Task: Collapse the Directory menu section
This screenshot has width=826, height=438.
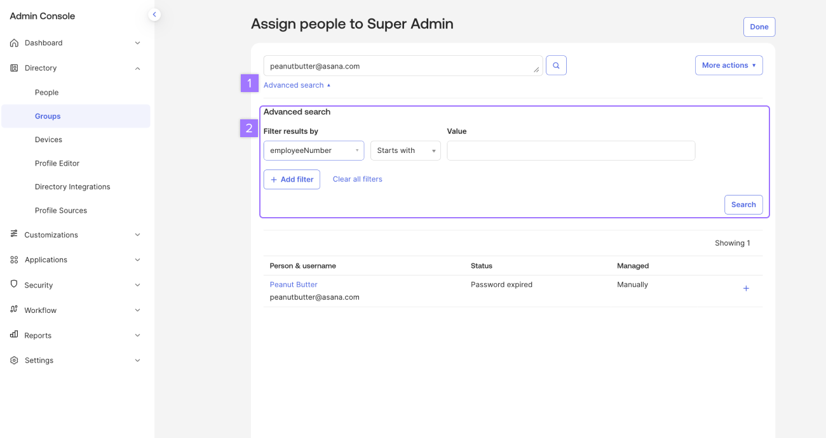Action: (137, 69)
